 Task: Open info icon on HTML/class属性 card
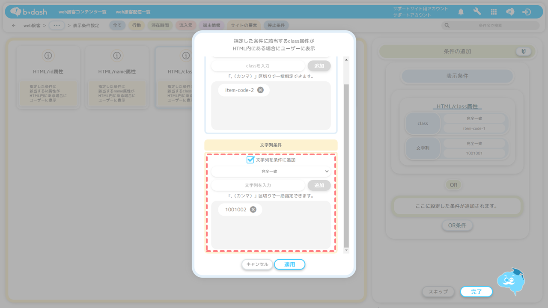186,56
